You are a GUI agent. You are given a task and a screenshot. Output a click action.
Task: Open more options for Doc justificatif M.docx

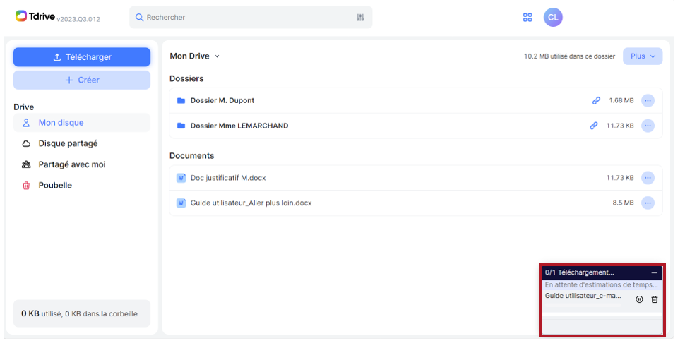click(648, 178)
